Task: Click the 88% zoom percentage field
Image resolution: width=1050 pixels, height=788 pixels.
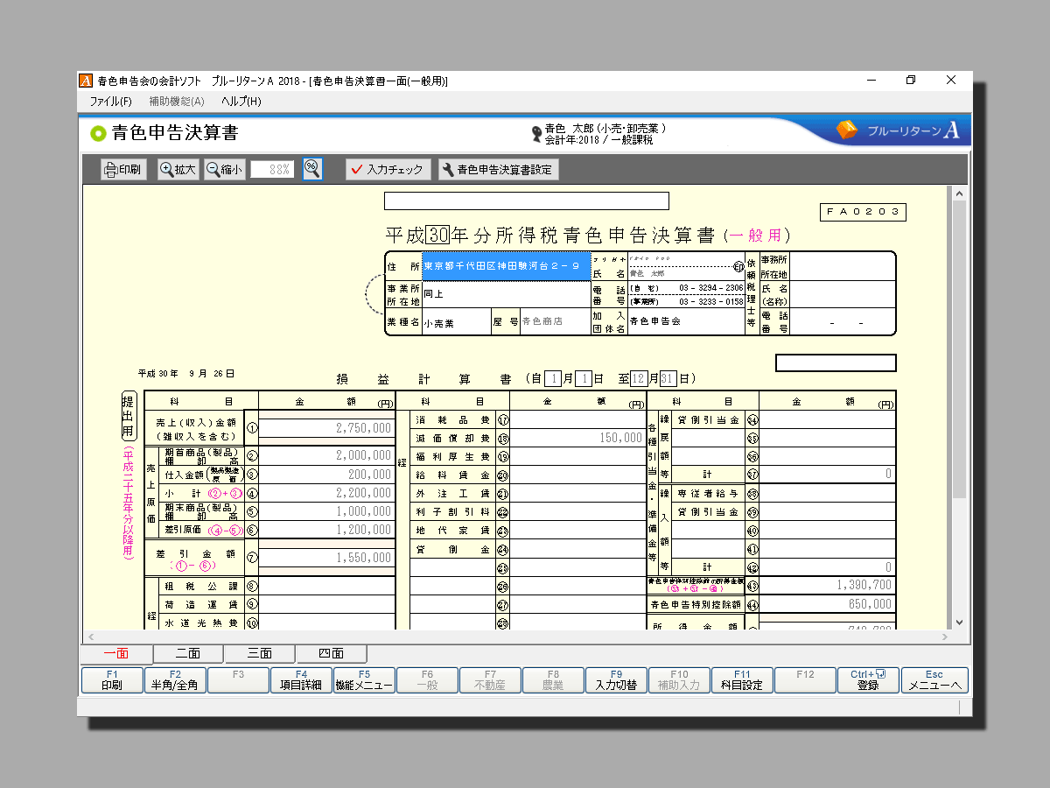Action: coord(272,170)
